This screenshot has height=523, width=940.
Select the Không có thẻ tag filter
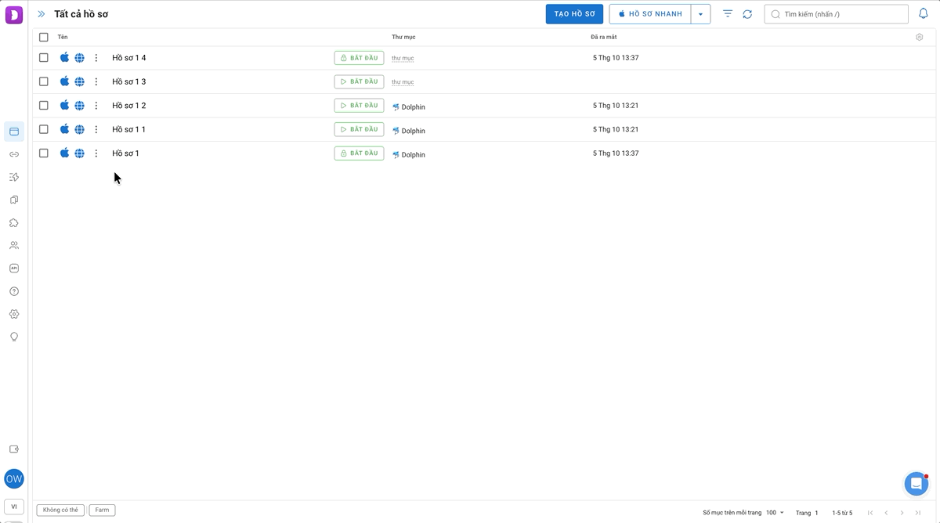[x=61, y=510]
